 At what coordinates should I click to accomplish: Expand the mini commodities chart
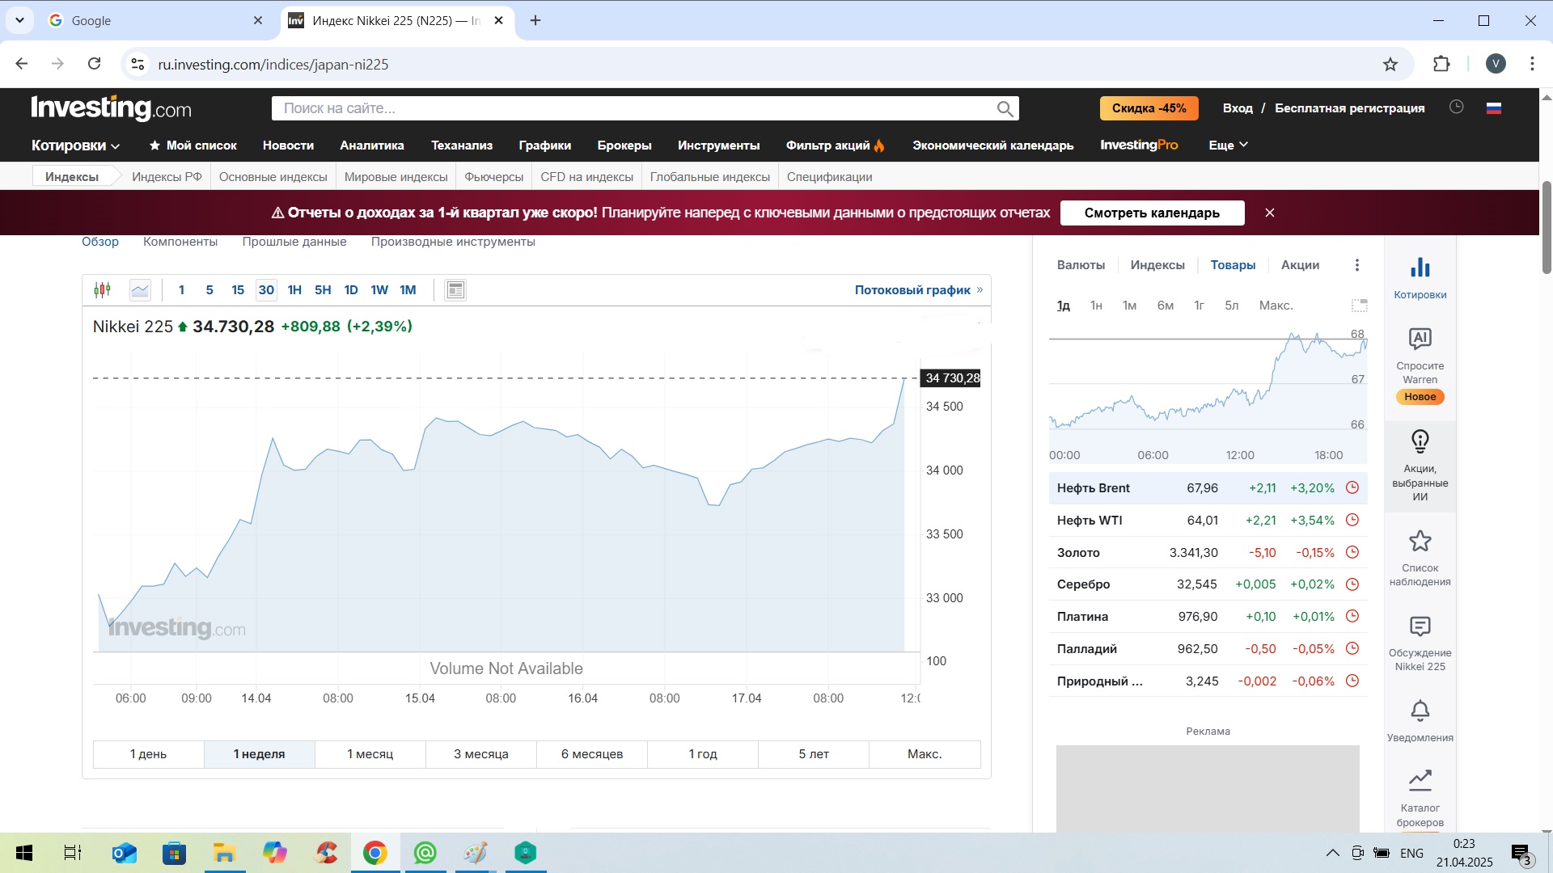click(x=1359, y=306)
